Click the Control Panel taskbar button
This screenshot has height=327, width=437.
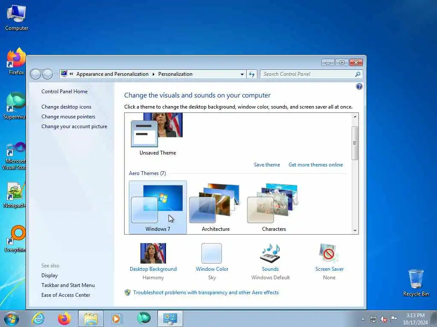point(170,318)
